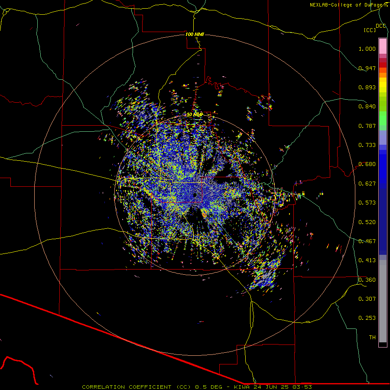Click the 0.467 color scale value

pyautogui.click(x=367, y=241)
